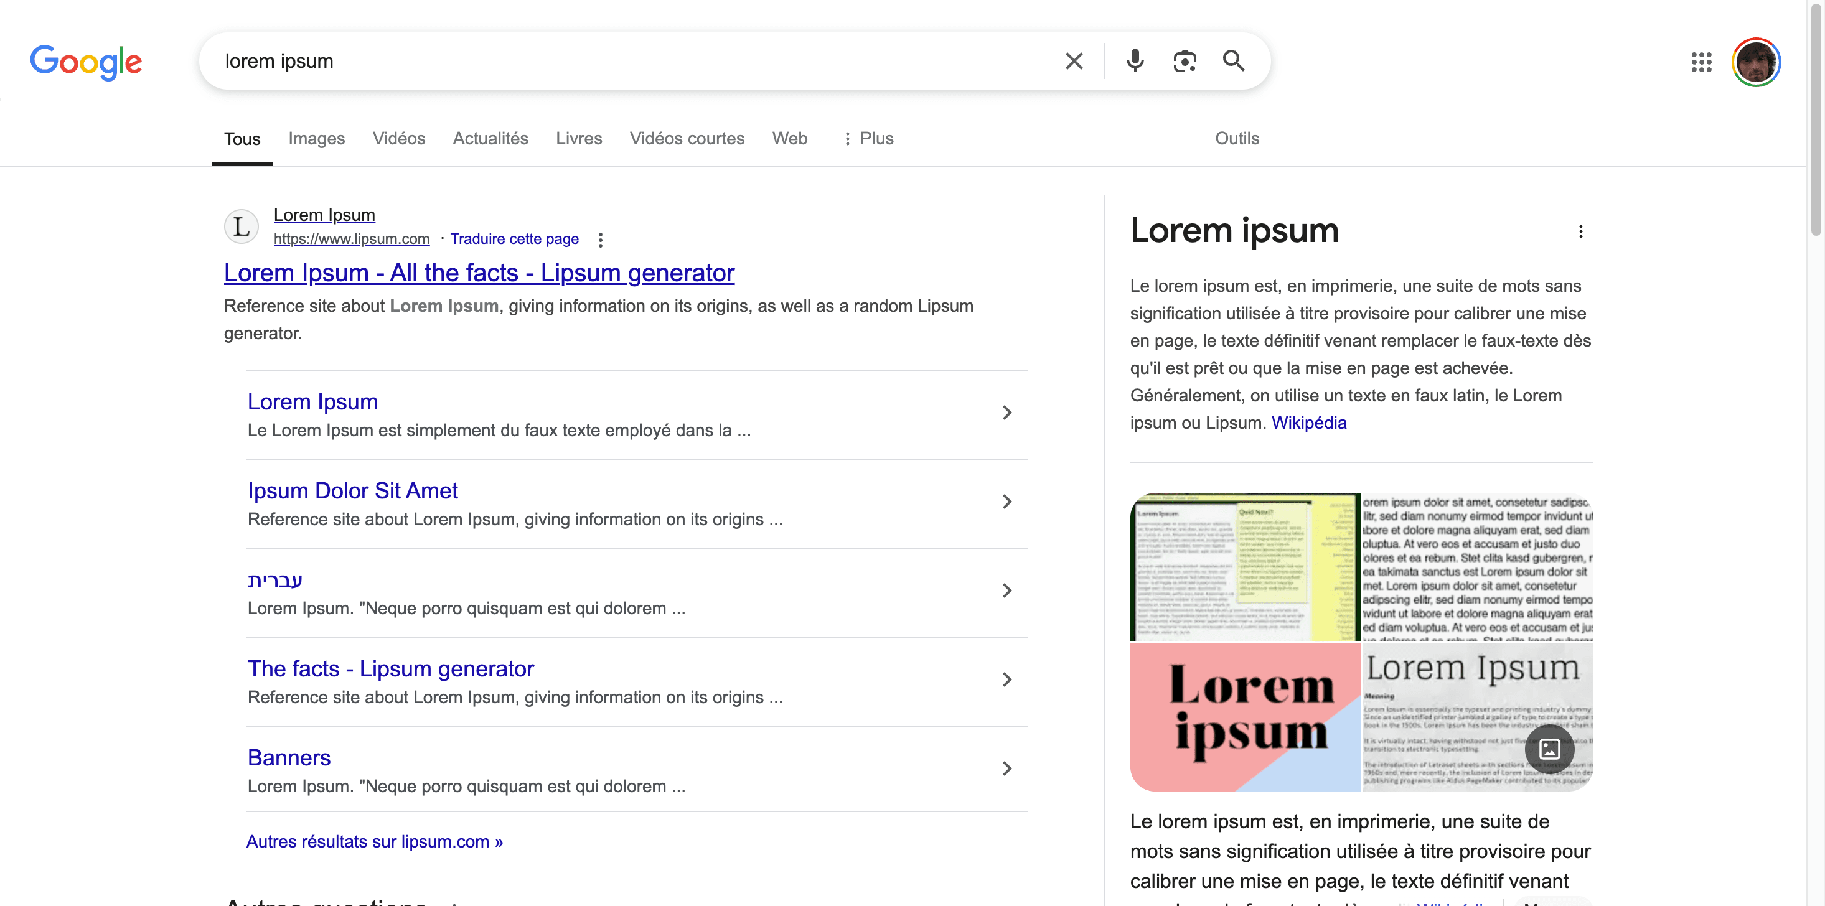
Task: Open more images icon on thumbnails
Action: coord(1549,749)
